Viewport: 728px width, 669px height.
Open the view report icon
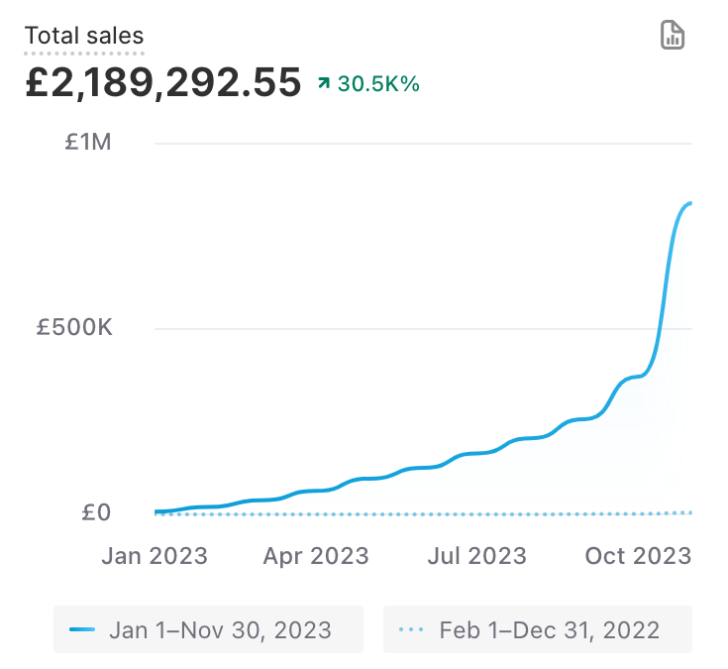(673, 36)
